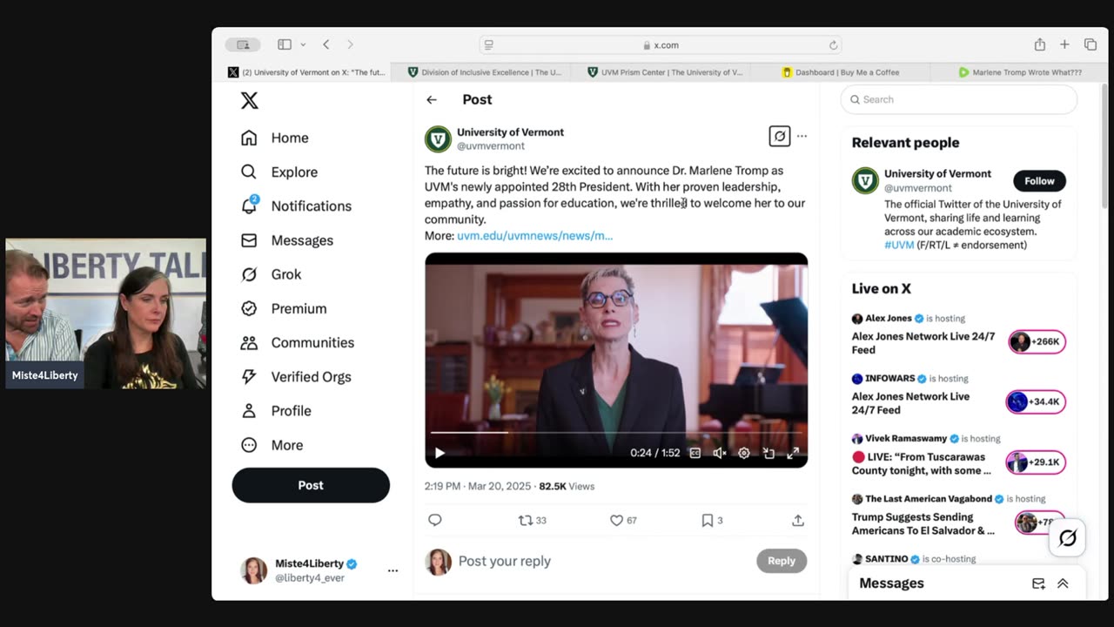Like the post with 67 likes
This screenshot has width=1114, height=627.
point(623,520)
